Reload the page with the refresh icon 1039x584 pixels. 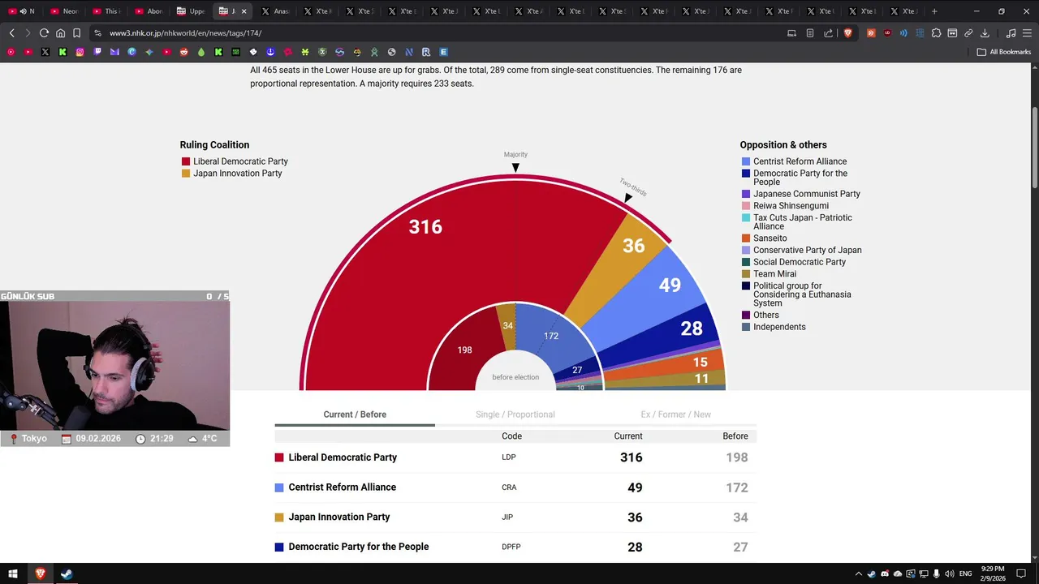pos(44,33)
